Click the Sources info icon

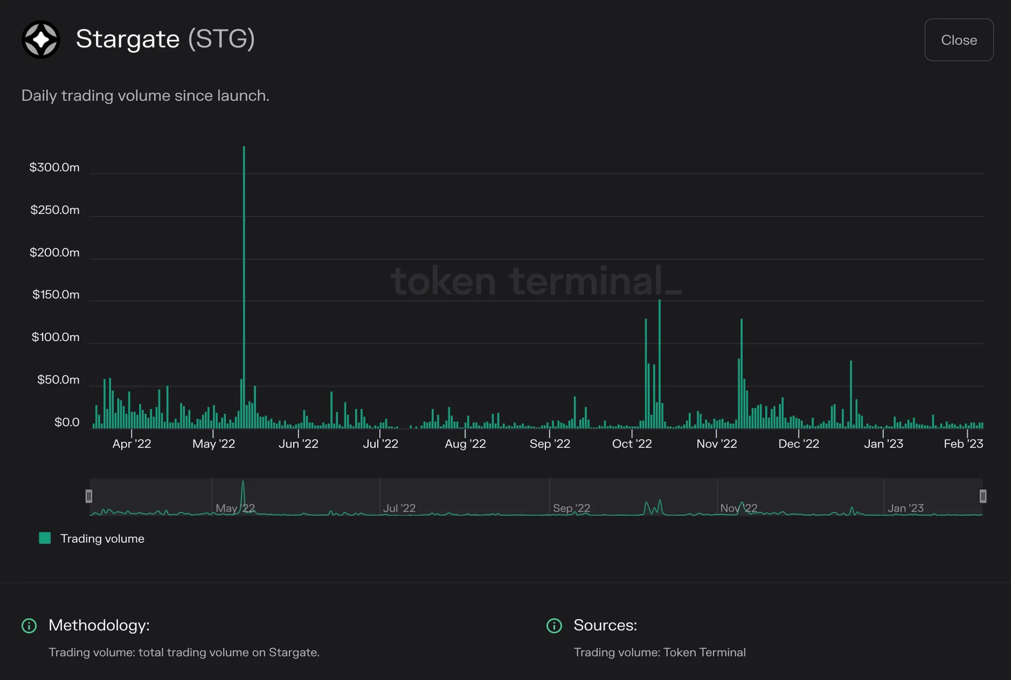[554, 626]
